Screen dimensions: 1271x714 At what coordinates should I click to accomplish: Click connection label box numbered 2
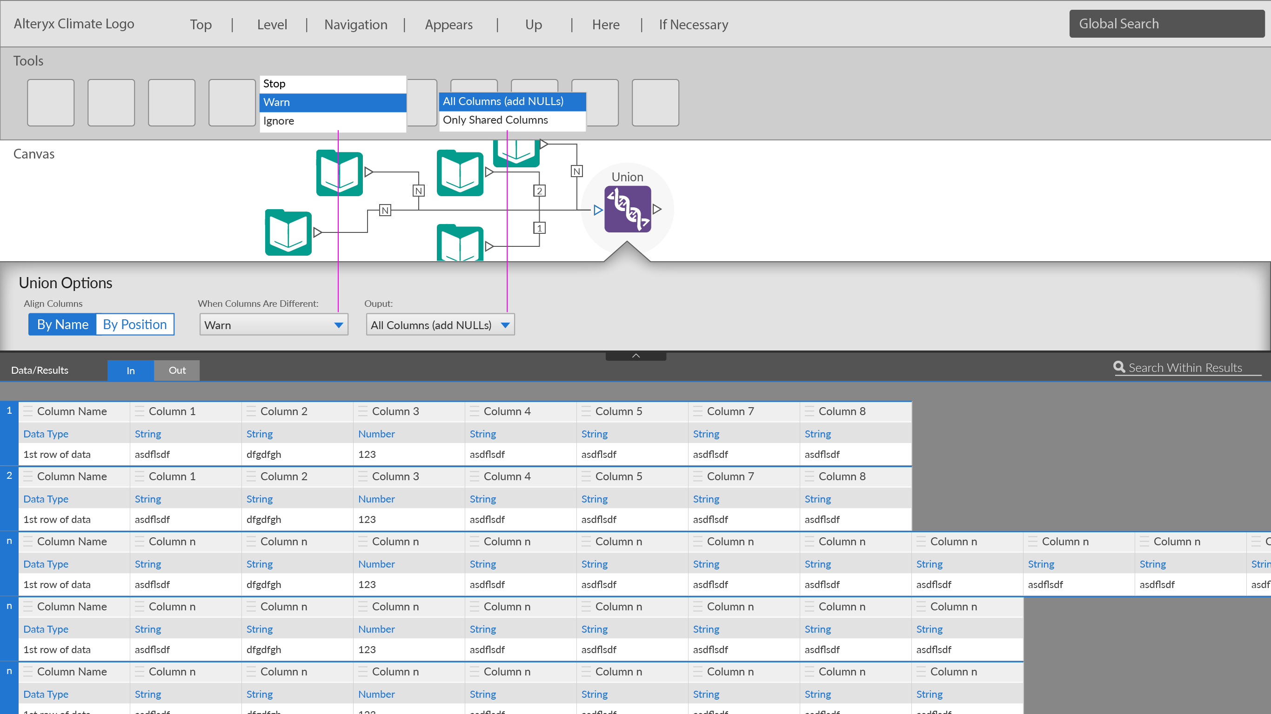click(x=539, y=191)
